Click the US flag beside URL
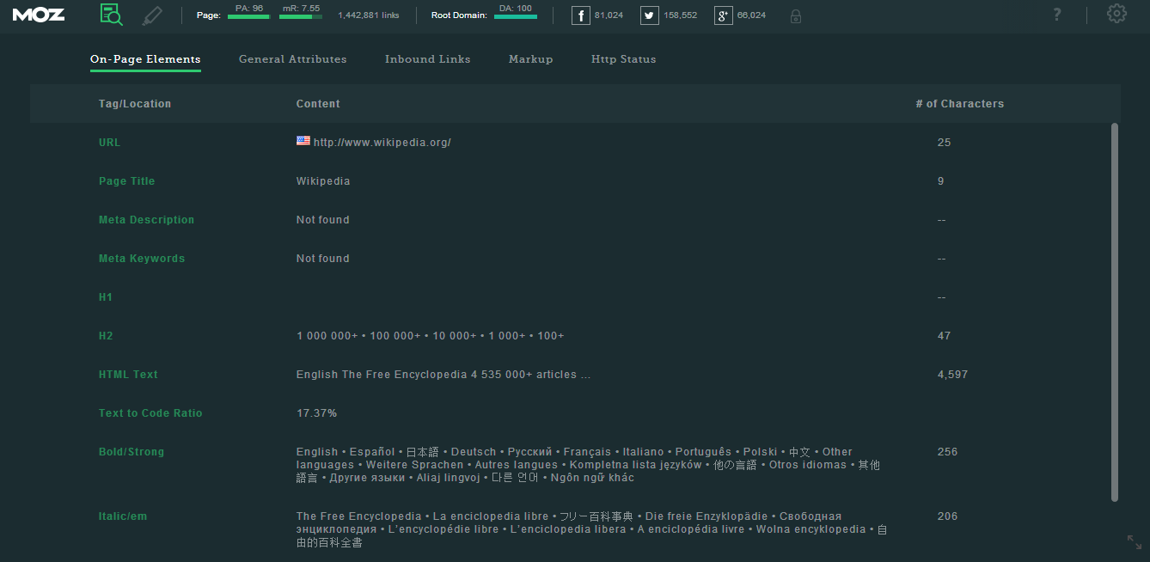 point(303,141)
